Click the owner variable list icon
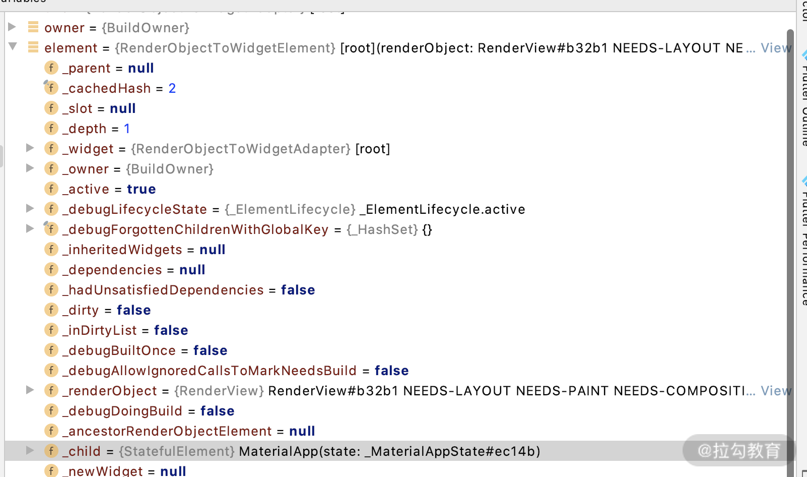807x477 pixels. click(33, 27)
